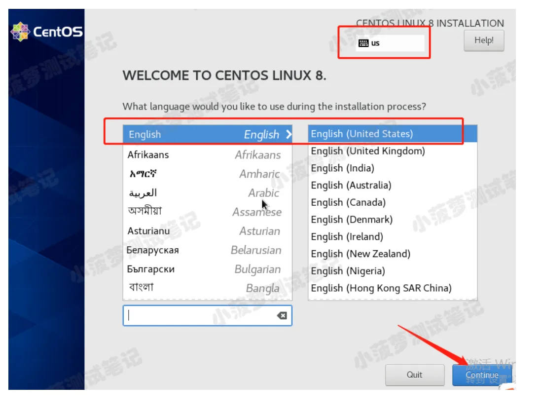The image size is (540, 415).
Task: Select the Bangla language row
Action: tap(207, 288)
